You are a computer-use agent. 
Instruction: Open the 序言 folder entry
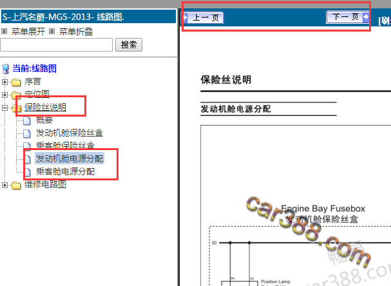[x=33, y=82]
